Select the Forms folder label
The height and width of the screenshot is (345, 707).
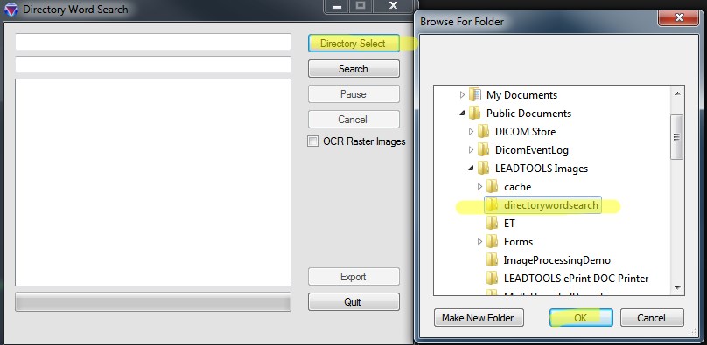(x=518, y=242)
